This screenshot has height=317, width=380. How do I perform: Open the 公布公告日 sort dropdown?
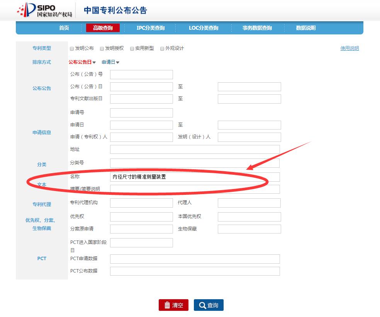tap(81, 62)
